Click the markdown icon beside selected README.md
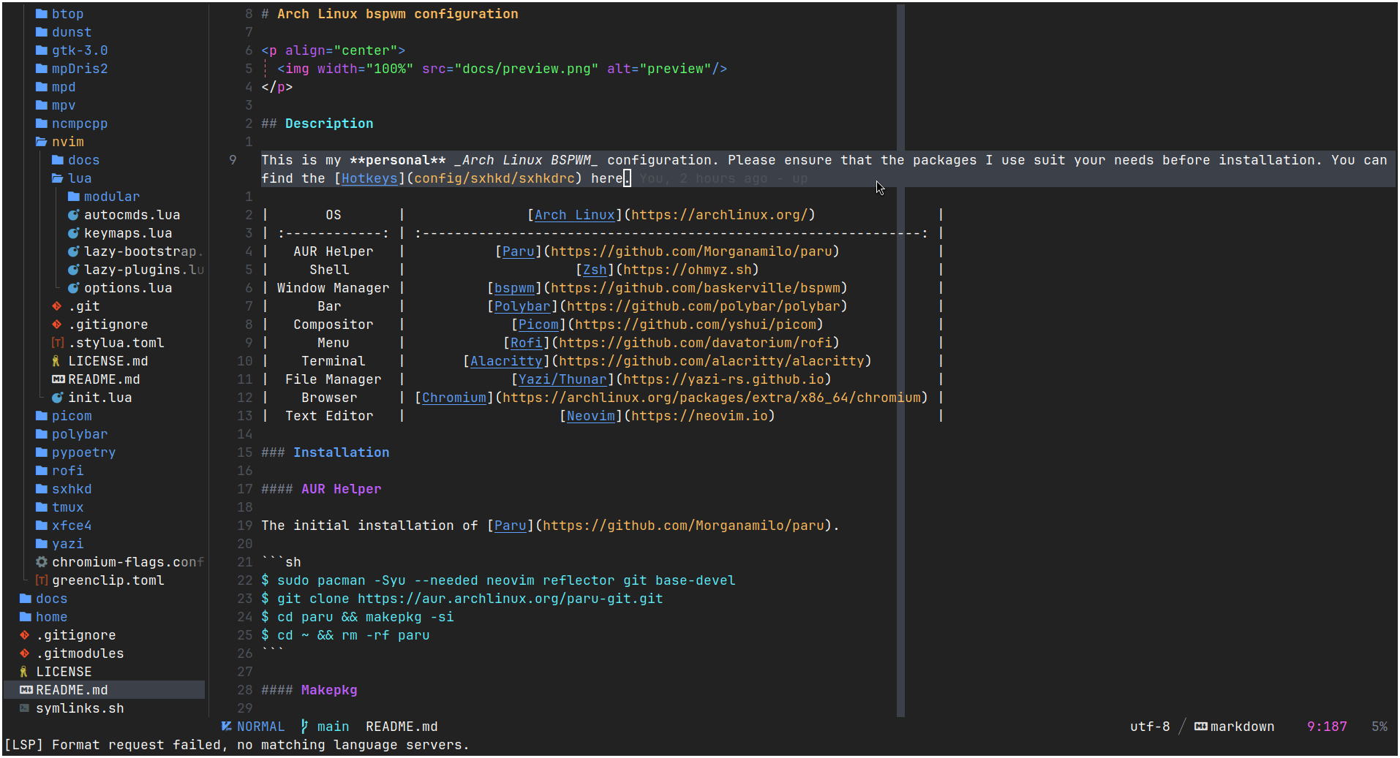Image resolution: width=1400 pixels, height=758 pixels. tap(26, 690)
